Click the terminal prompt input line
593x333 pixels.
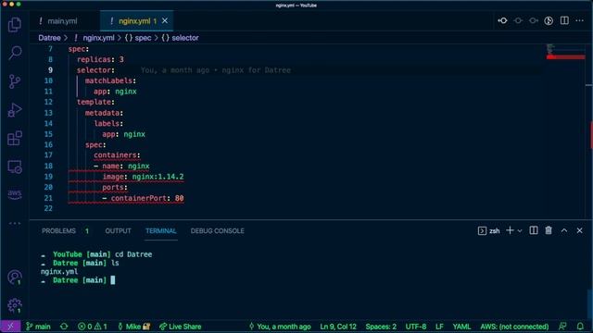[x=78, y=280]
